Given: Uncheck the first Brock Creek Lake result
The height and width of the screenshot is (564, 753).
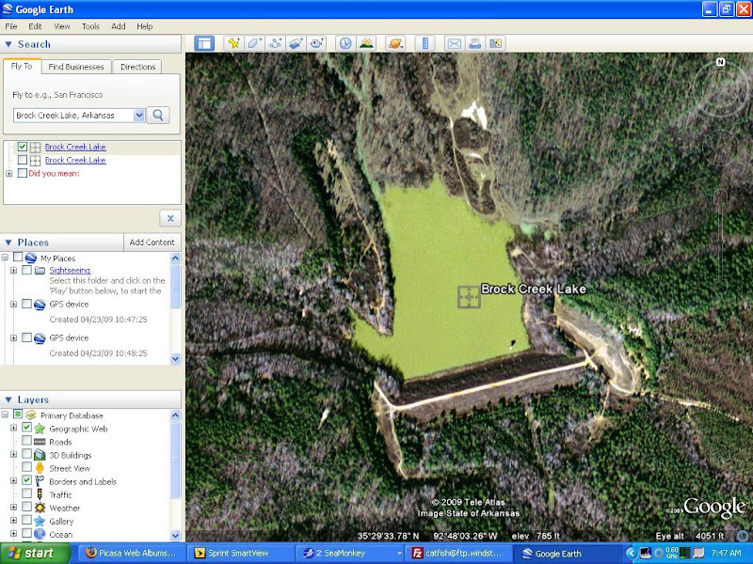Looking at the screenshot, I should click(22, 147).
